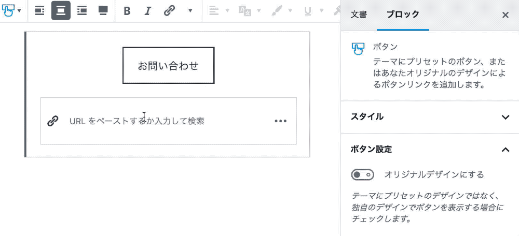Click the highlighter brush icon
Image resolution: width=519 pixels, height=236 pixels.
coord(278,11)
